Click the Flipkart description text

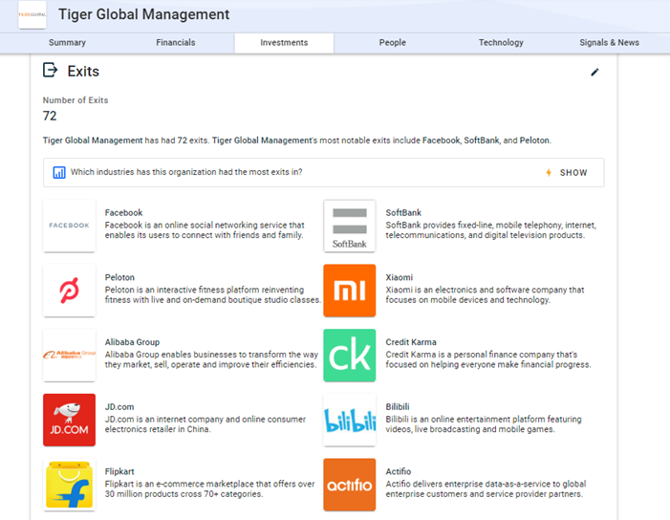tap(210, 489)
